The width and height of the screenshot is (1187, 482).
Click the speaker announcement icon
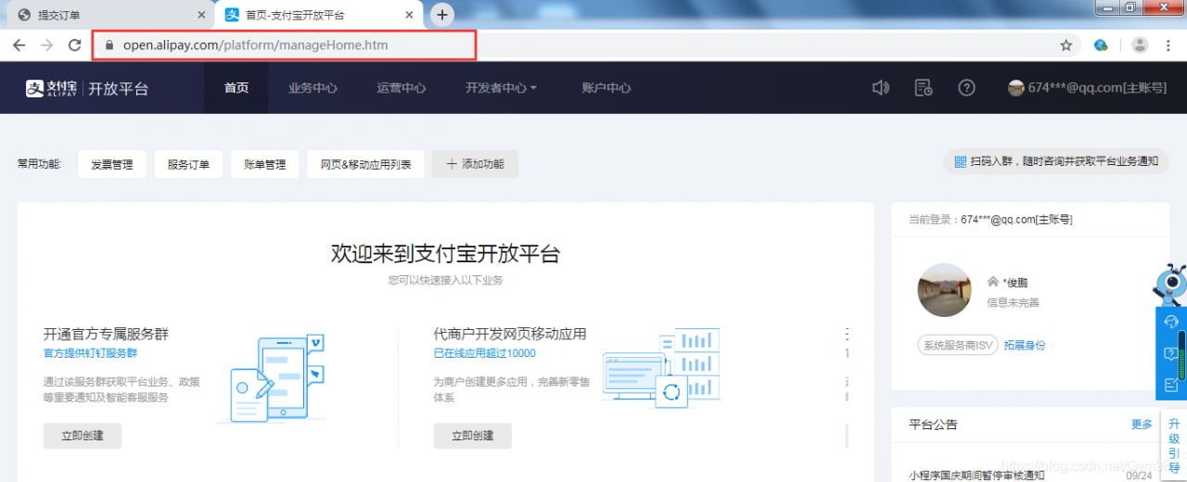880,88
